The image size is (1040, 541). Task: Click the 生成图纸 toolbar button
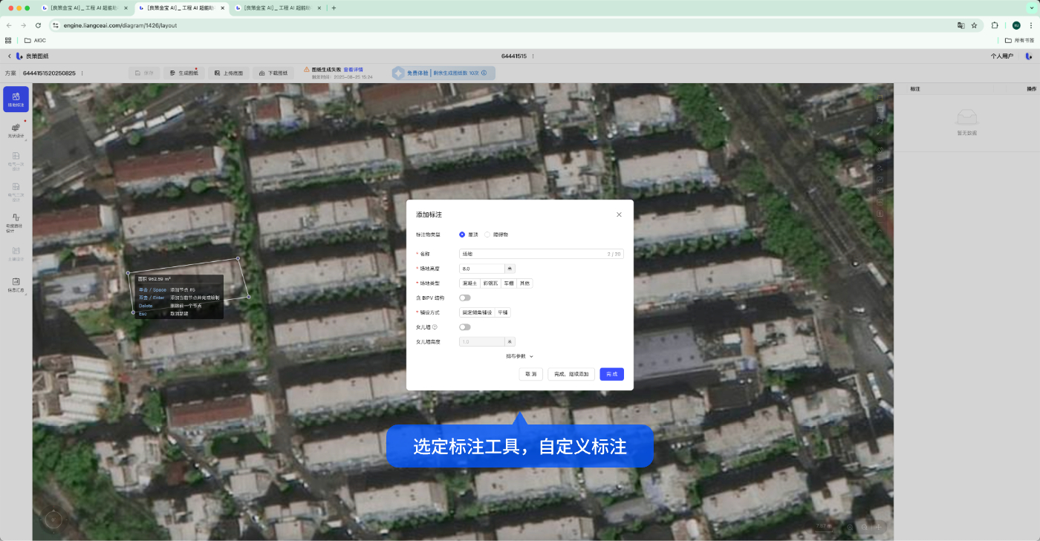click(x=183, y=73)
